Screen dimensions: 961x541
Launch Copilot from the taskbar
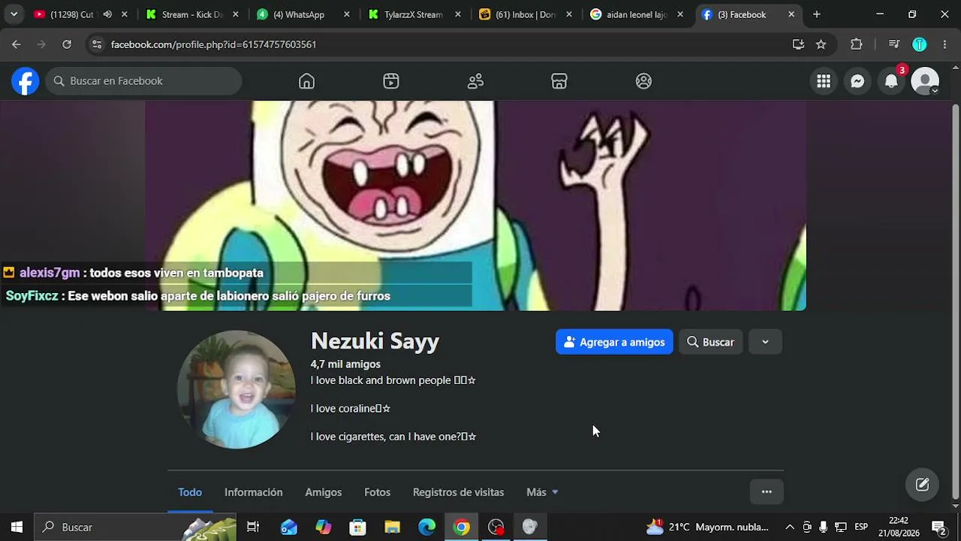(x=324, y=527)
